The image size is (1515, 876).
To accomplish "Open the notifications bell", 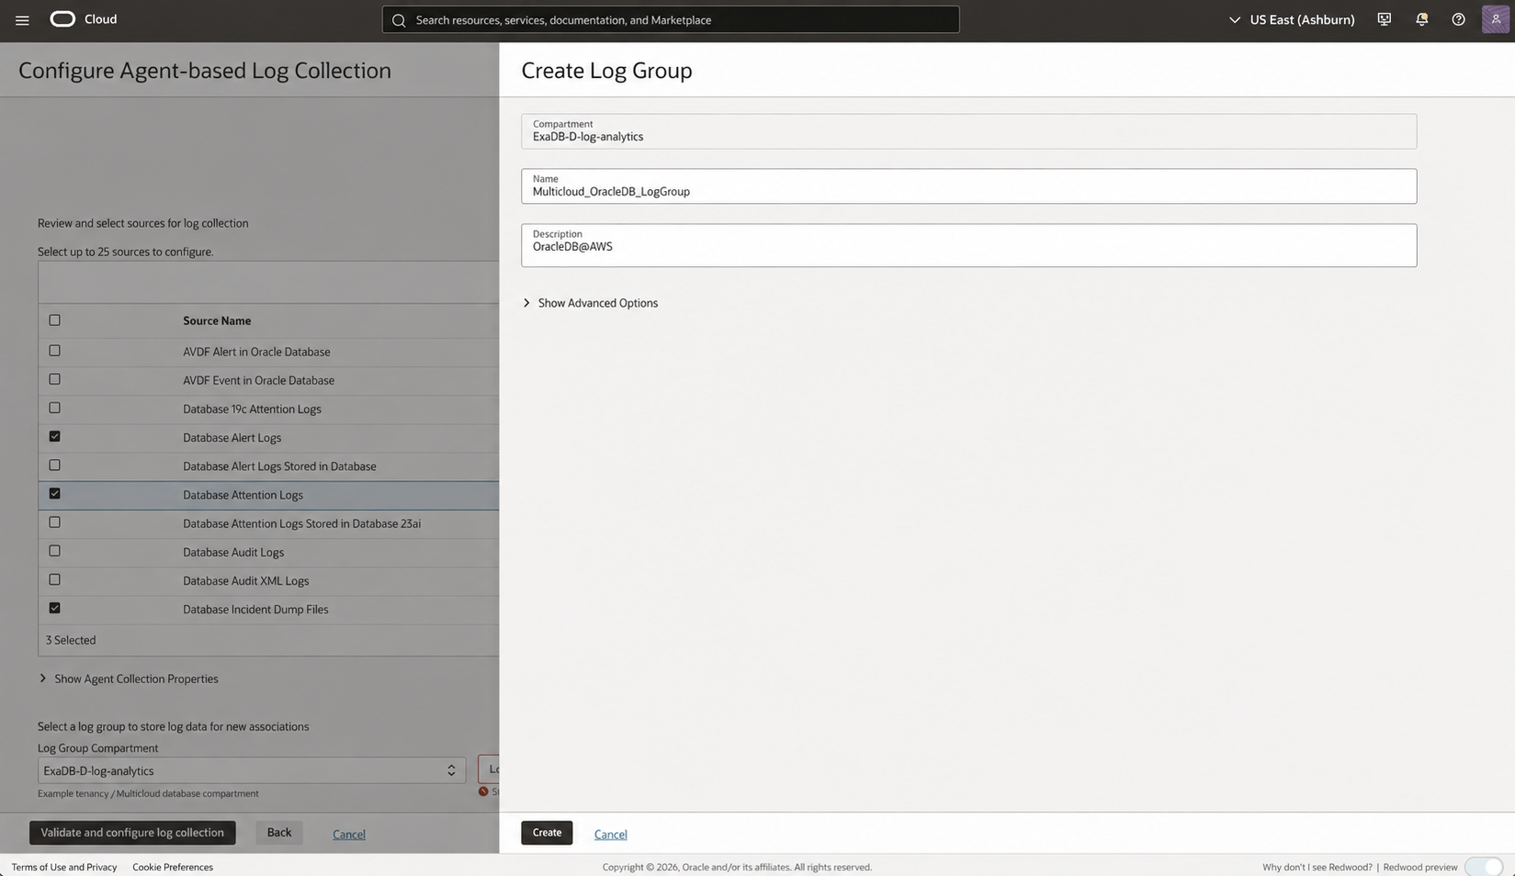I will (x=1421, y=19).
